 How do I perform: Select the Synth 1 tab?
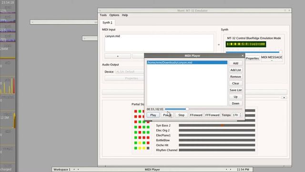pyautogui.click(x=107, y=22)
